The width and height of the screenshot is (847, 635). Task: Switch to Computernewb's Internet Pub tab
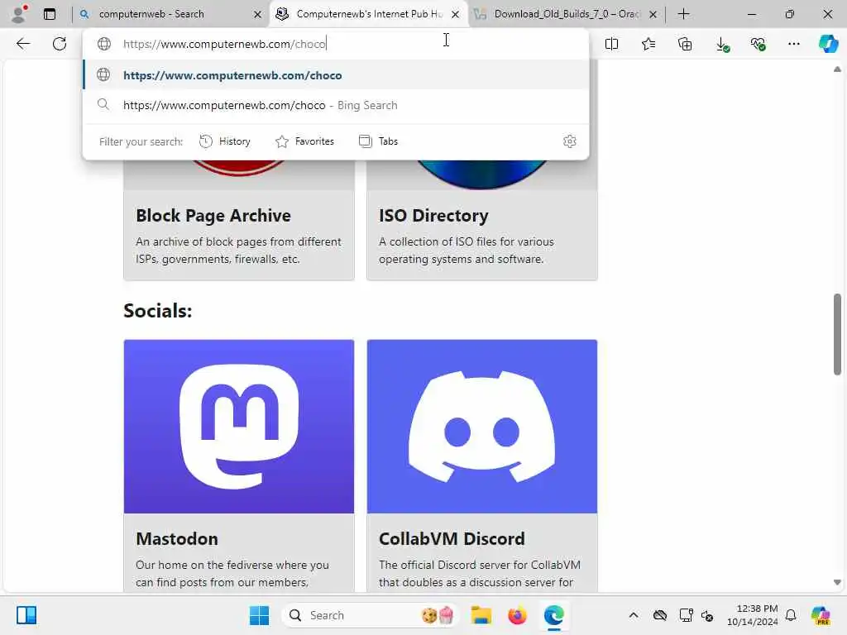(368, 14)
